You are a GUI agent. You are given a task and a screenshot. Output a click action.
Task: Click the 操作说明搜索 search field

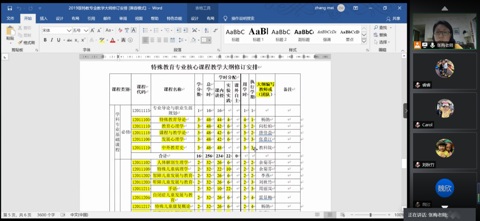[x=243, y=19]
